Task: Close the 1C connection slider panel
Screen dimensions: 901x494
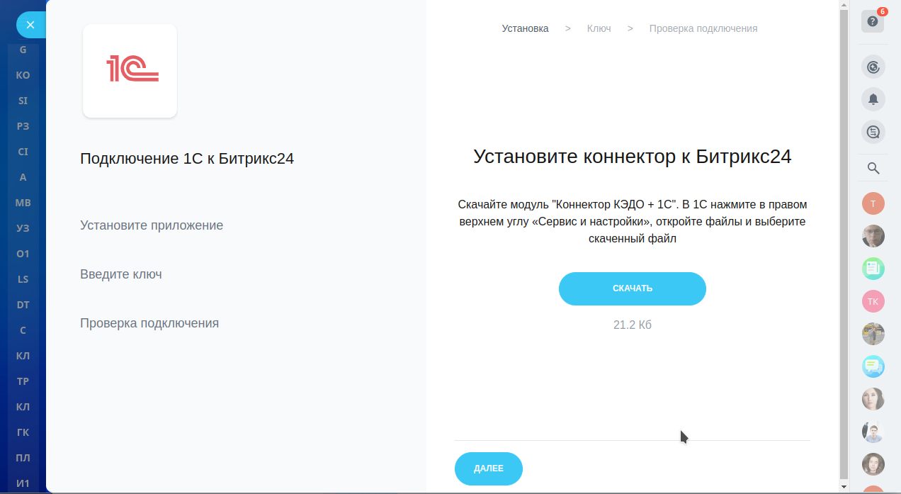Action: (x=30, y=25)
